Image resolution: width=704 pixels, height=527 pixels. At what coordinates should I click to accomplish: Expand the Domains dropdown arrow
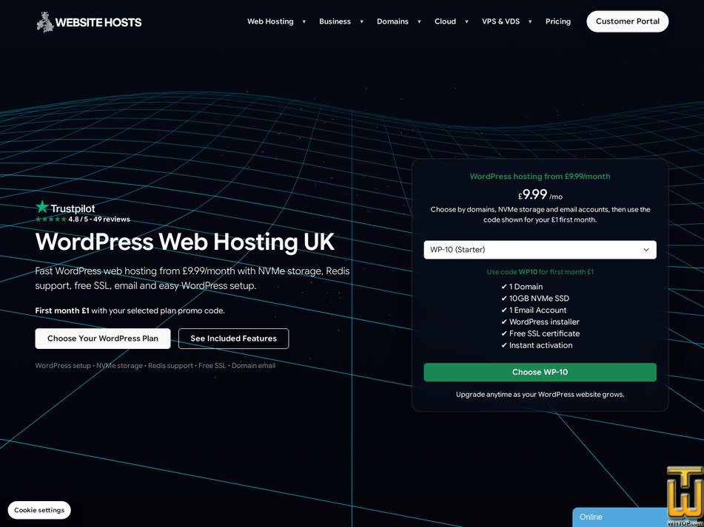419,21
